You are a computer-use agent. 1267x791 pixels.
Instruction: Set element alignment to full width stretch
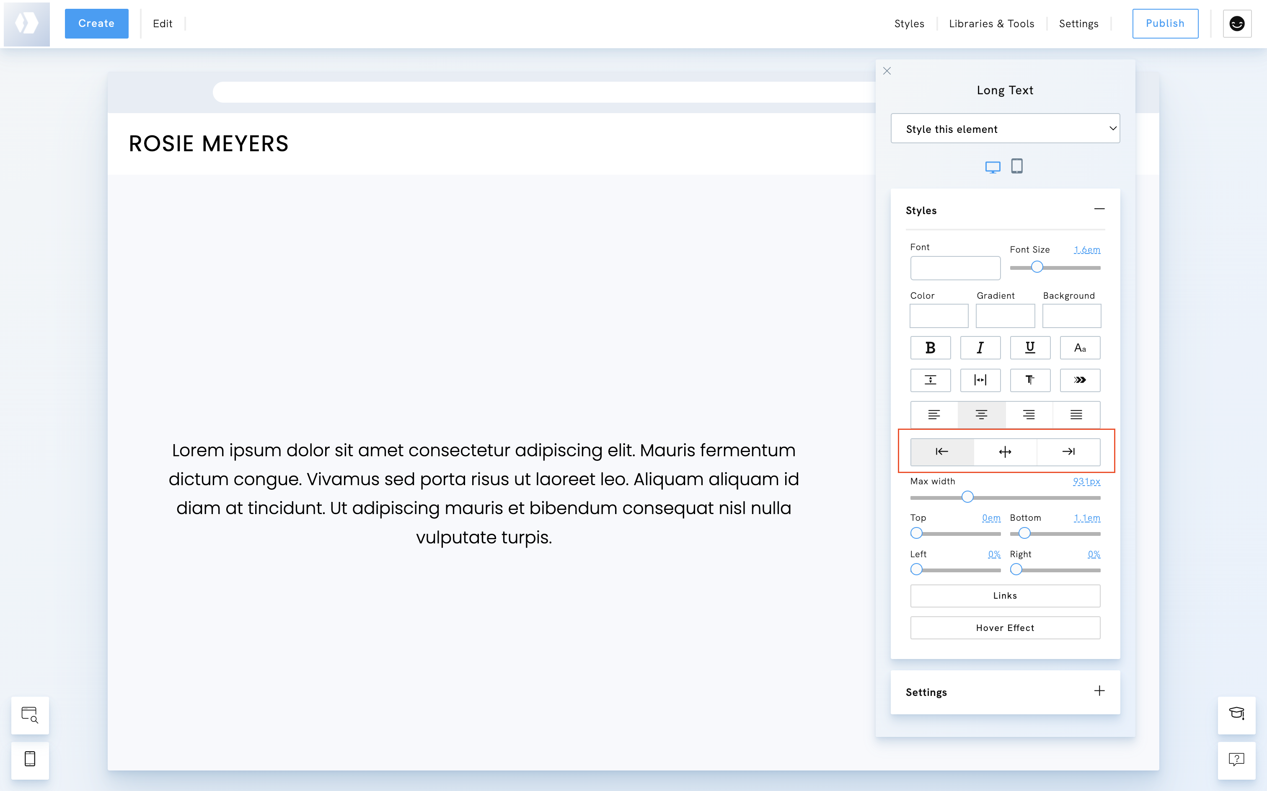click(1005, 452)
